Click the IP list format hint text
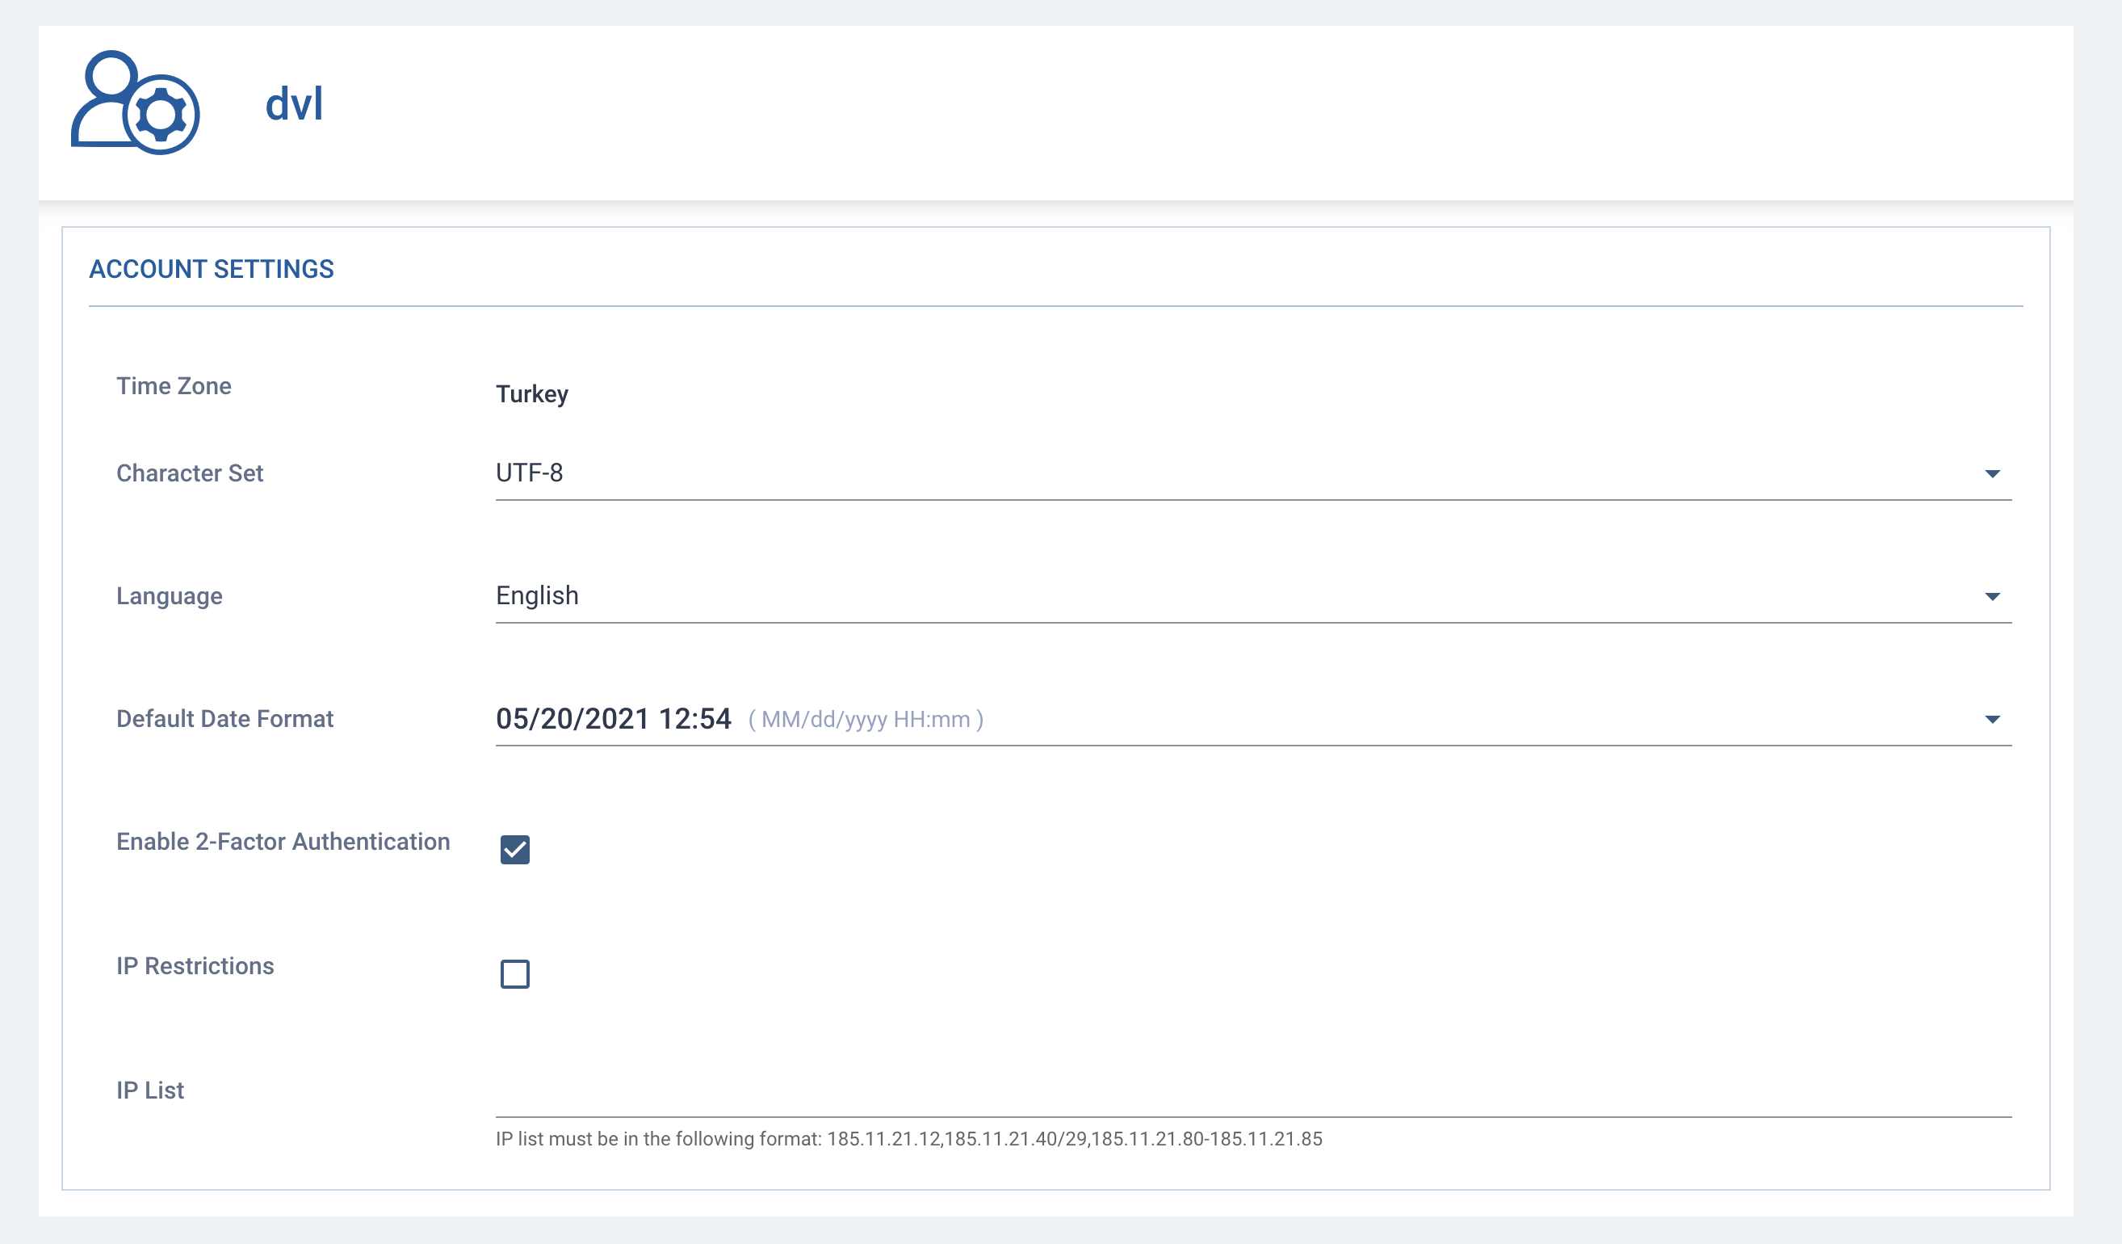This screenshot has width=2122, height=1244. [908, 1140]
